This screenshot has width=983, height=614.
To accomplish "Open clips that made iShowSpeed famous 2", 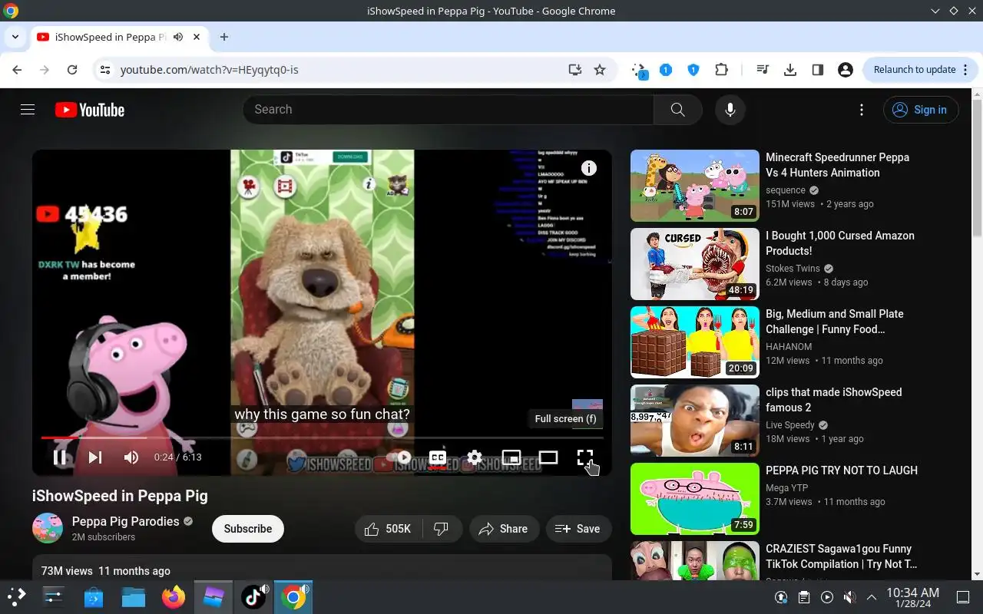I will 834,400.
